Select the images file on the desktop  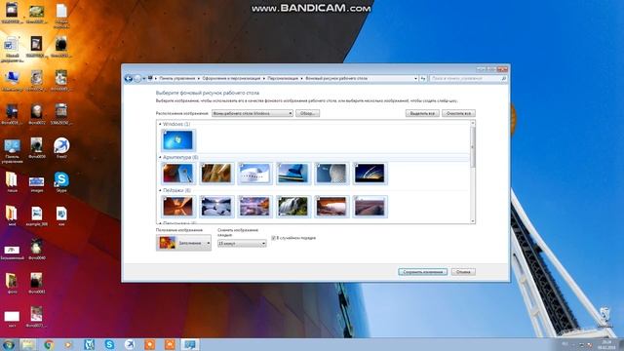point(36,183)
